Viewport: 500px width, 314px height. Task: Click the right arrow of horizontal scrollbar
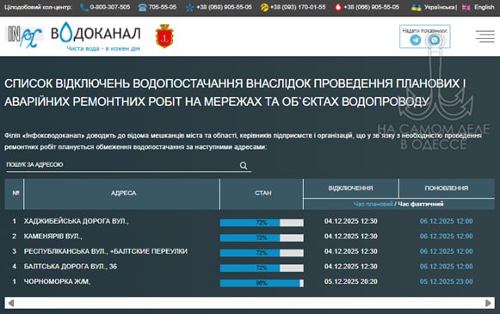488,303
